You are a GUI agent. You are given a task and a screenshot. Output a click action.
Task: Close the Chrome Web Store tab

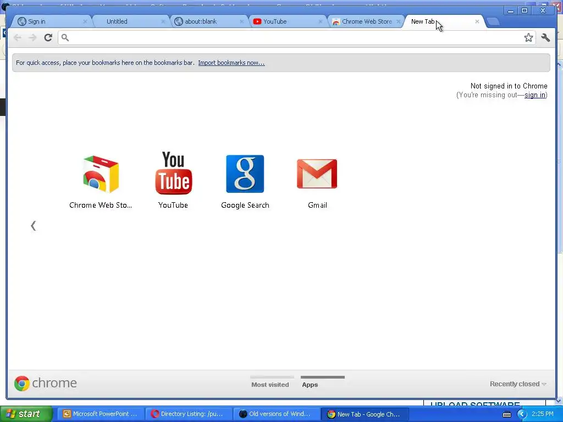tap(399, 21)
